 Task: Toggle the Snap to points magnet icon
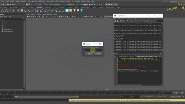point(41,5)
